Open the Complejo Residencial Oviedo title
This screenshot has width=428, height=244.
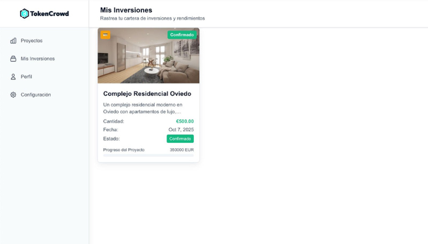tap(147, 94)
